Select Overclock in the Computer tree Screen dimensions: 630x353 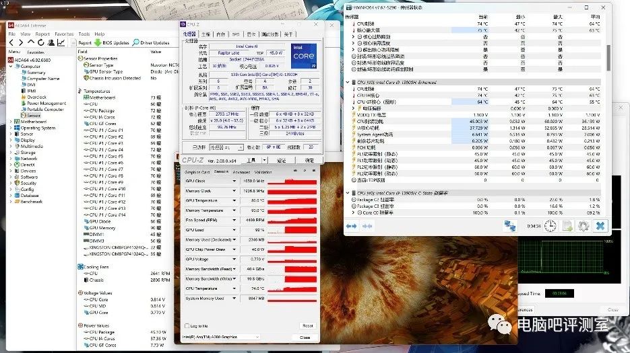(36, 97)
